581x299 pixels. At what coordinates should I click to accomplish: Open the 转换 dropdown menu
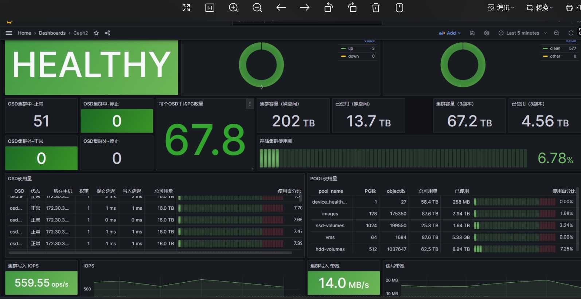coord(540,8)
